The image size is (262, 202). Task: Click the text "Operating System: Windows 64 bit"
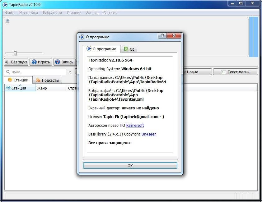pos(120,69)
